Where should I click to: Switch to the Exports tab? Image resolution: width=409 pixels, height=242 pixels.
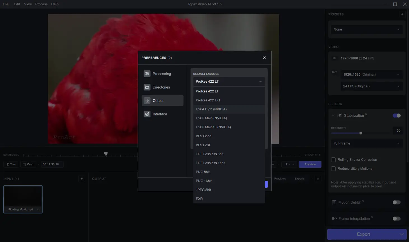tap(300, 179)
